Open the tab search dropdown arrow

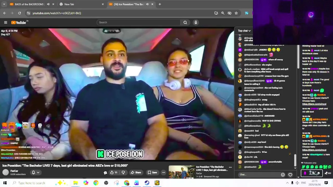4,4
